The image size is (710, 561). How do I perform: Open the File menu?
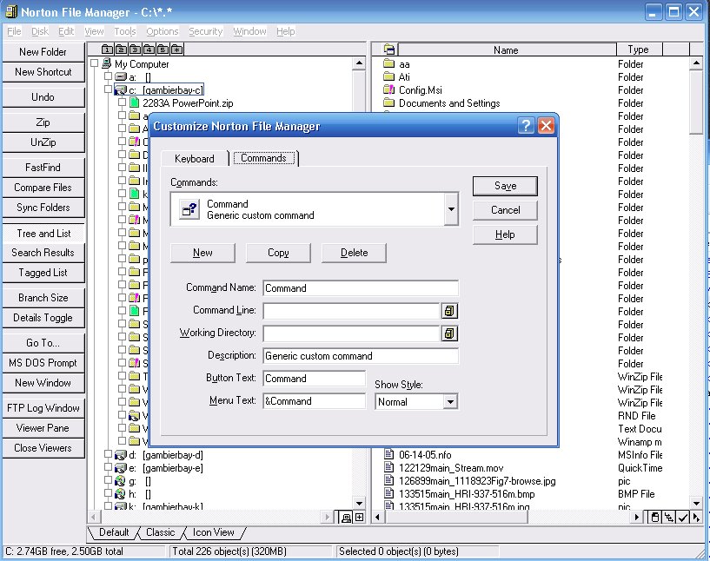[14, 31]
